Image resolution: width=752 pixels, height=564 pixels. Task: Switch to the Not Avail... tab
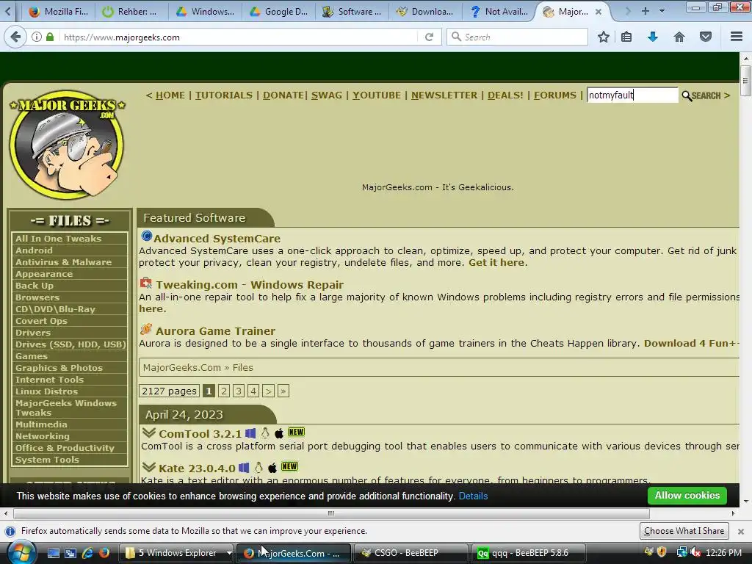(499, 12)
